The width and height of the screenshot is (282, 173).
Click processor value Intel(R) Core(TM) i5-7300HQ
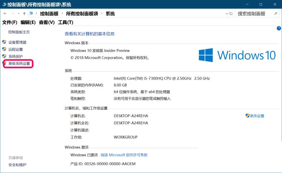(x=162, y=78)
